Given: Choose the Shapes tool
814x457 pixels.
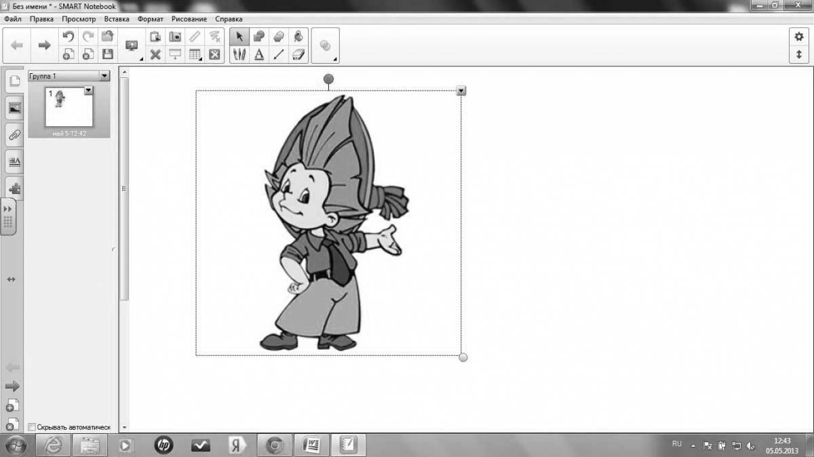Looking at the screenshot, I should pos(258,37).
